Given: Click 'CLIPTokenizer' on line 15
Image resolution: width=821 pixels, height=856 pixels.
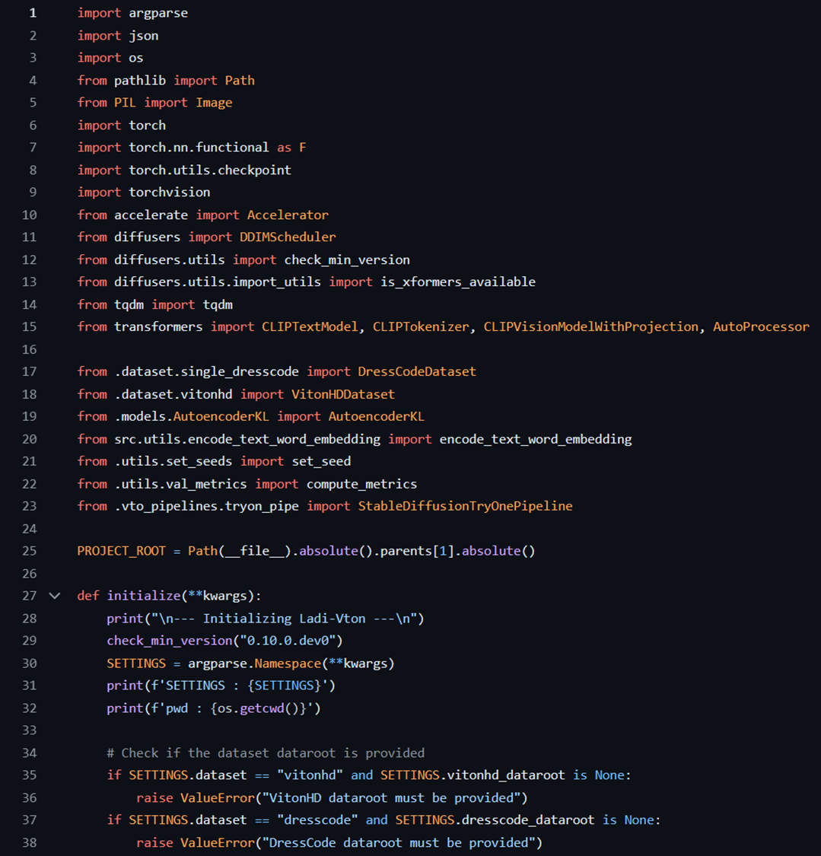Looking at the screenshot, I should [x=421, y=326].
